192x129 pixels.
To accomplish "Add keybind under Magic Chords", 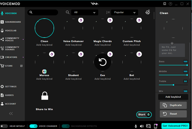I will tap(103, 45).
